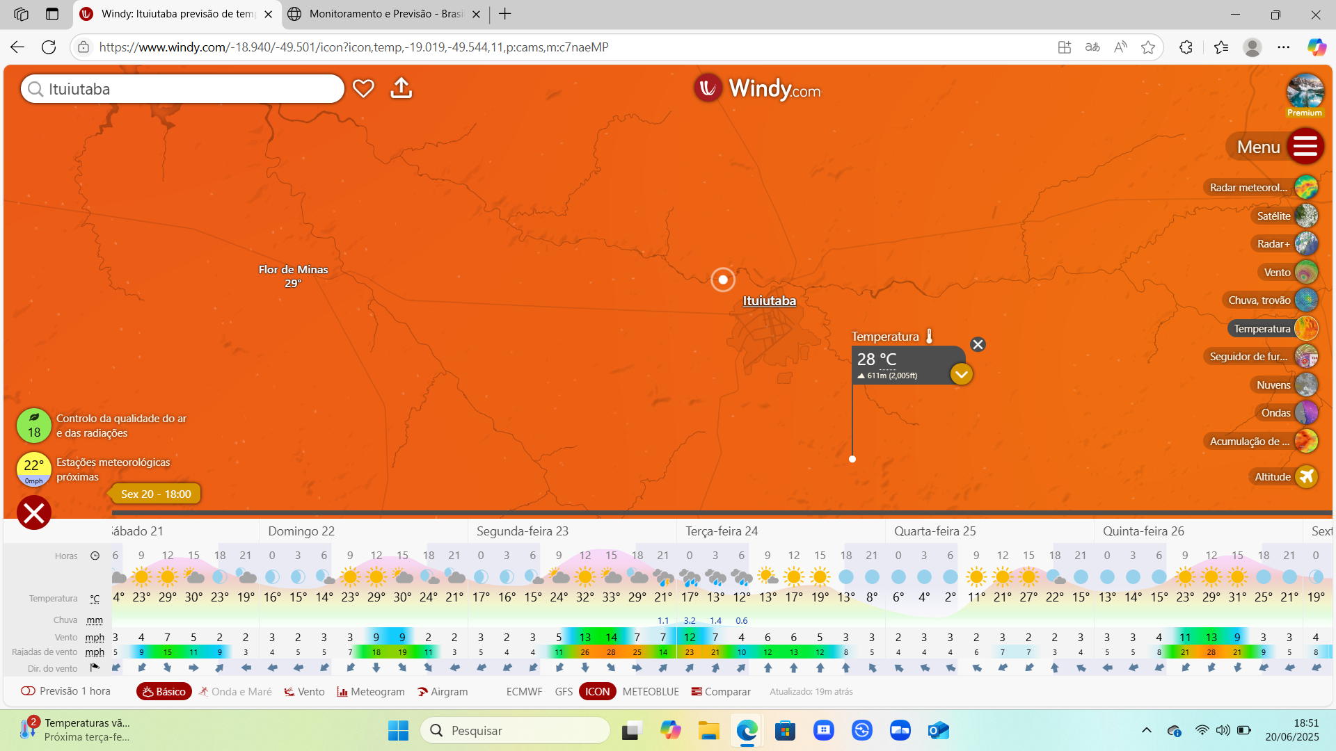Open the Altitude airplane icon

pyautogui.click(x=1306, y=476)
